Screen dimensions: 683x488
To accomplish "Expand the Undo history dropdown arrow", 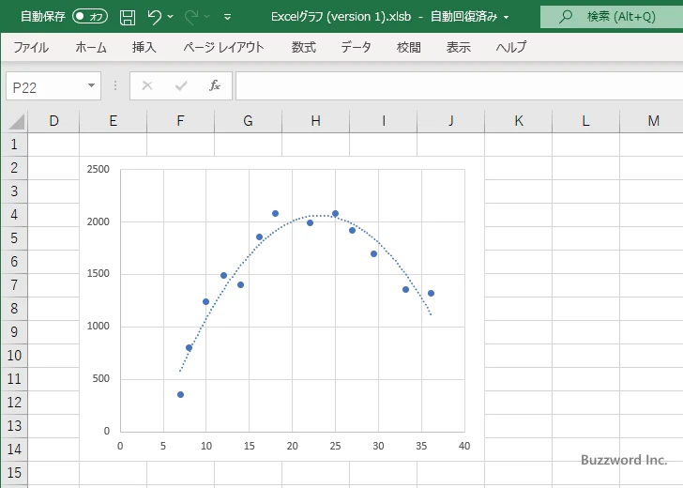I will coord(172,17).
